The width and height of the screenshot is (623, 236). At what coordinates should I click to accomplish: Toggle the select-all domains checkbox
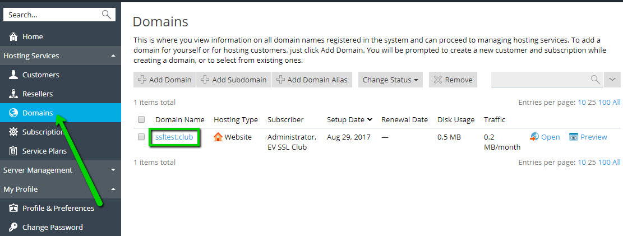click(x=141, y=119)
